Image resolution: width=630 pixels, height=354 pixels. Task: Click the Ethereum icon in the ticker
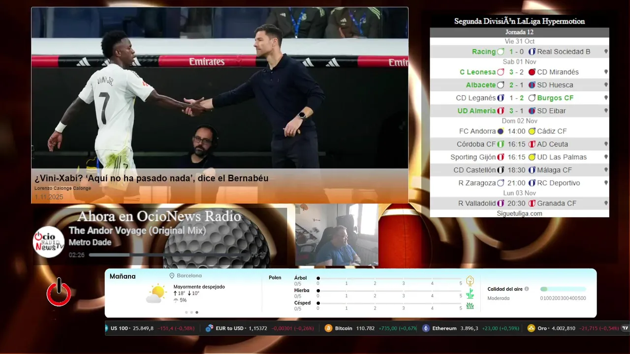coord(426,328)
